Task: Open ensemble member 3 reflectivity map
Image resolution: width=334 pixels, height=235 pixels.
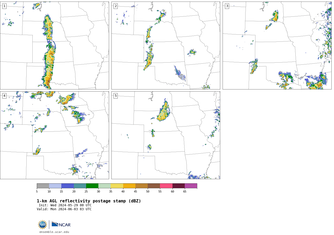Action: (277, 46)
